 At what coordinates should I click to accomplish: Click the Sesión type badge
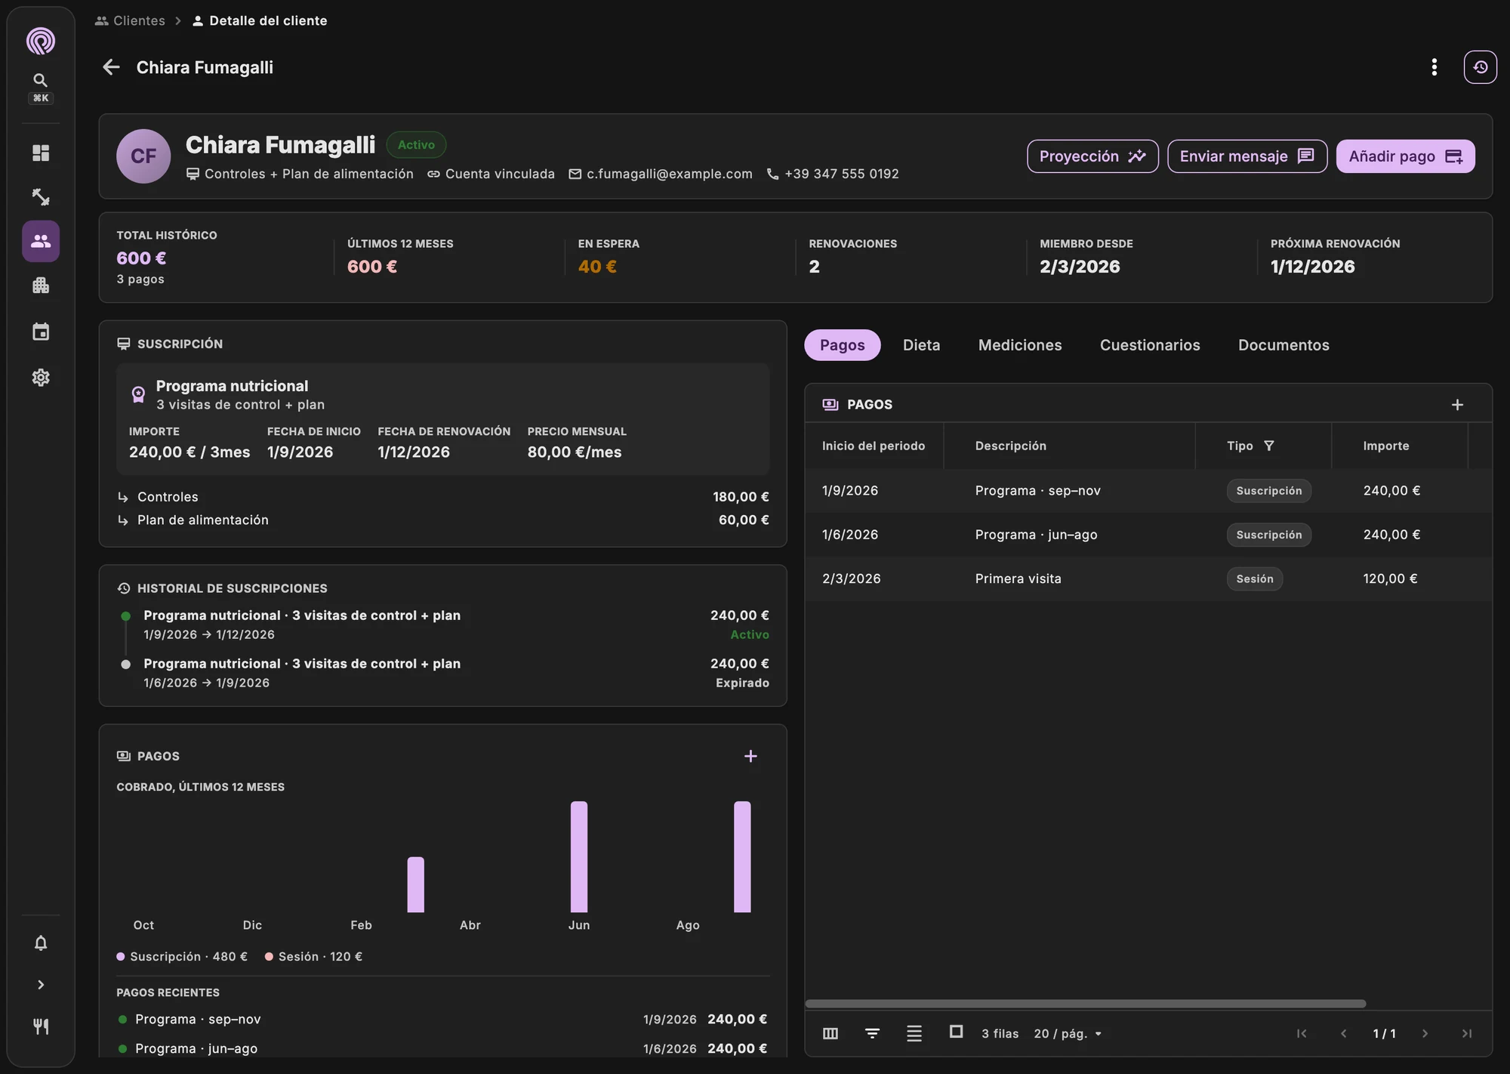[x=1255, y=579]
